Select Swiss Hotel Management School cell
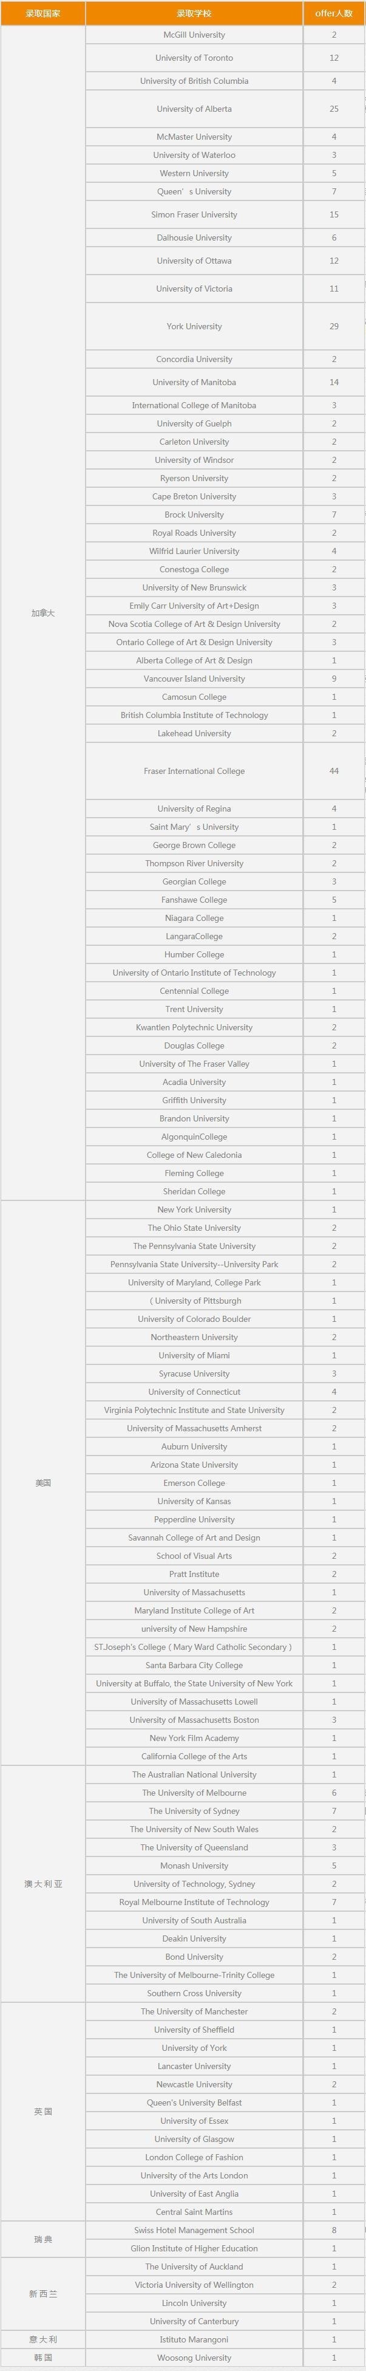The height and width of the screenshot is (2371, 366). coord(194,2230)
